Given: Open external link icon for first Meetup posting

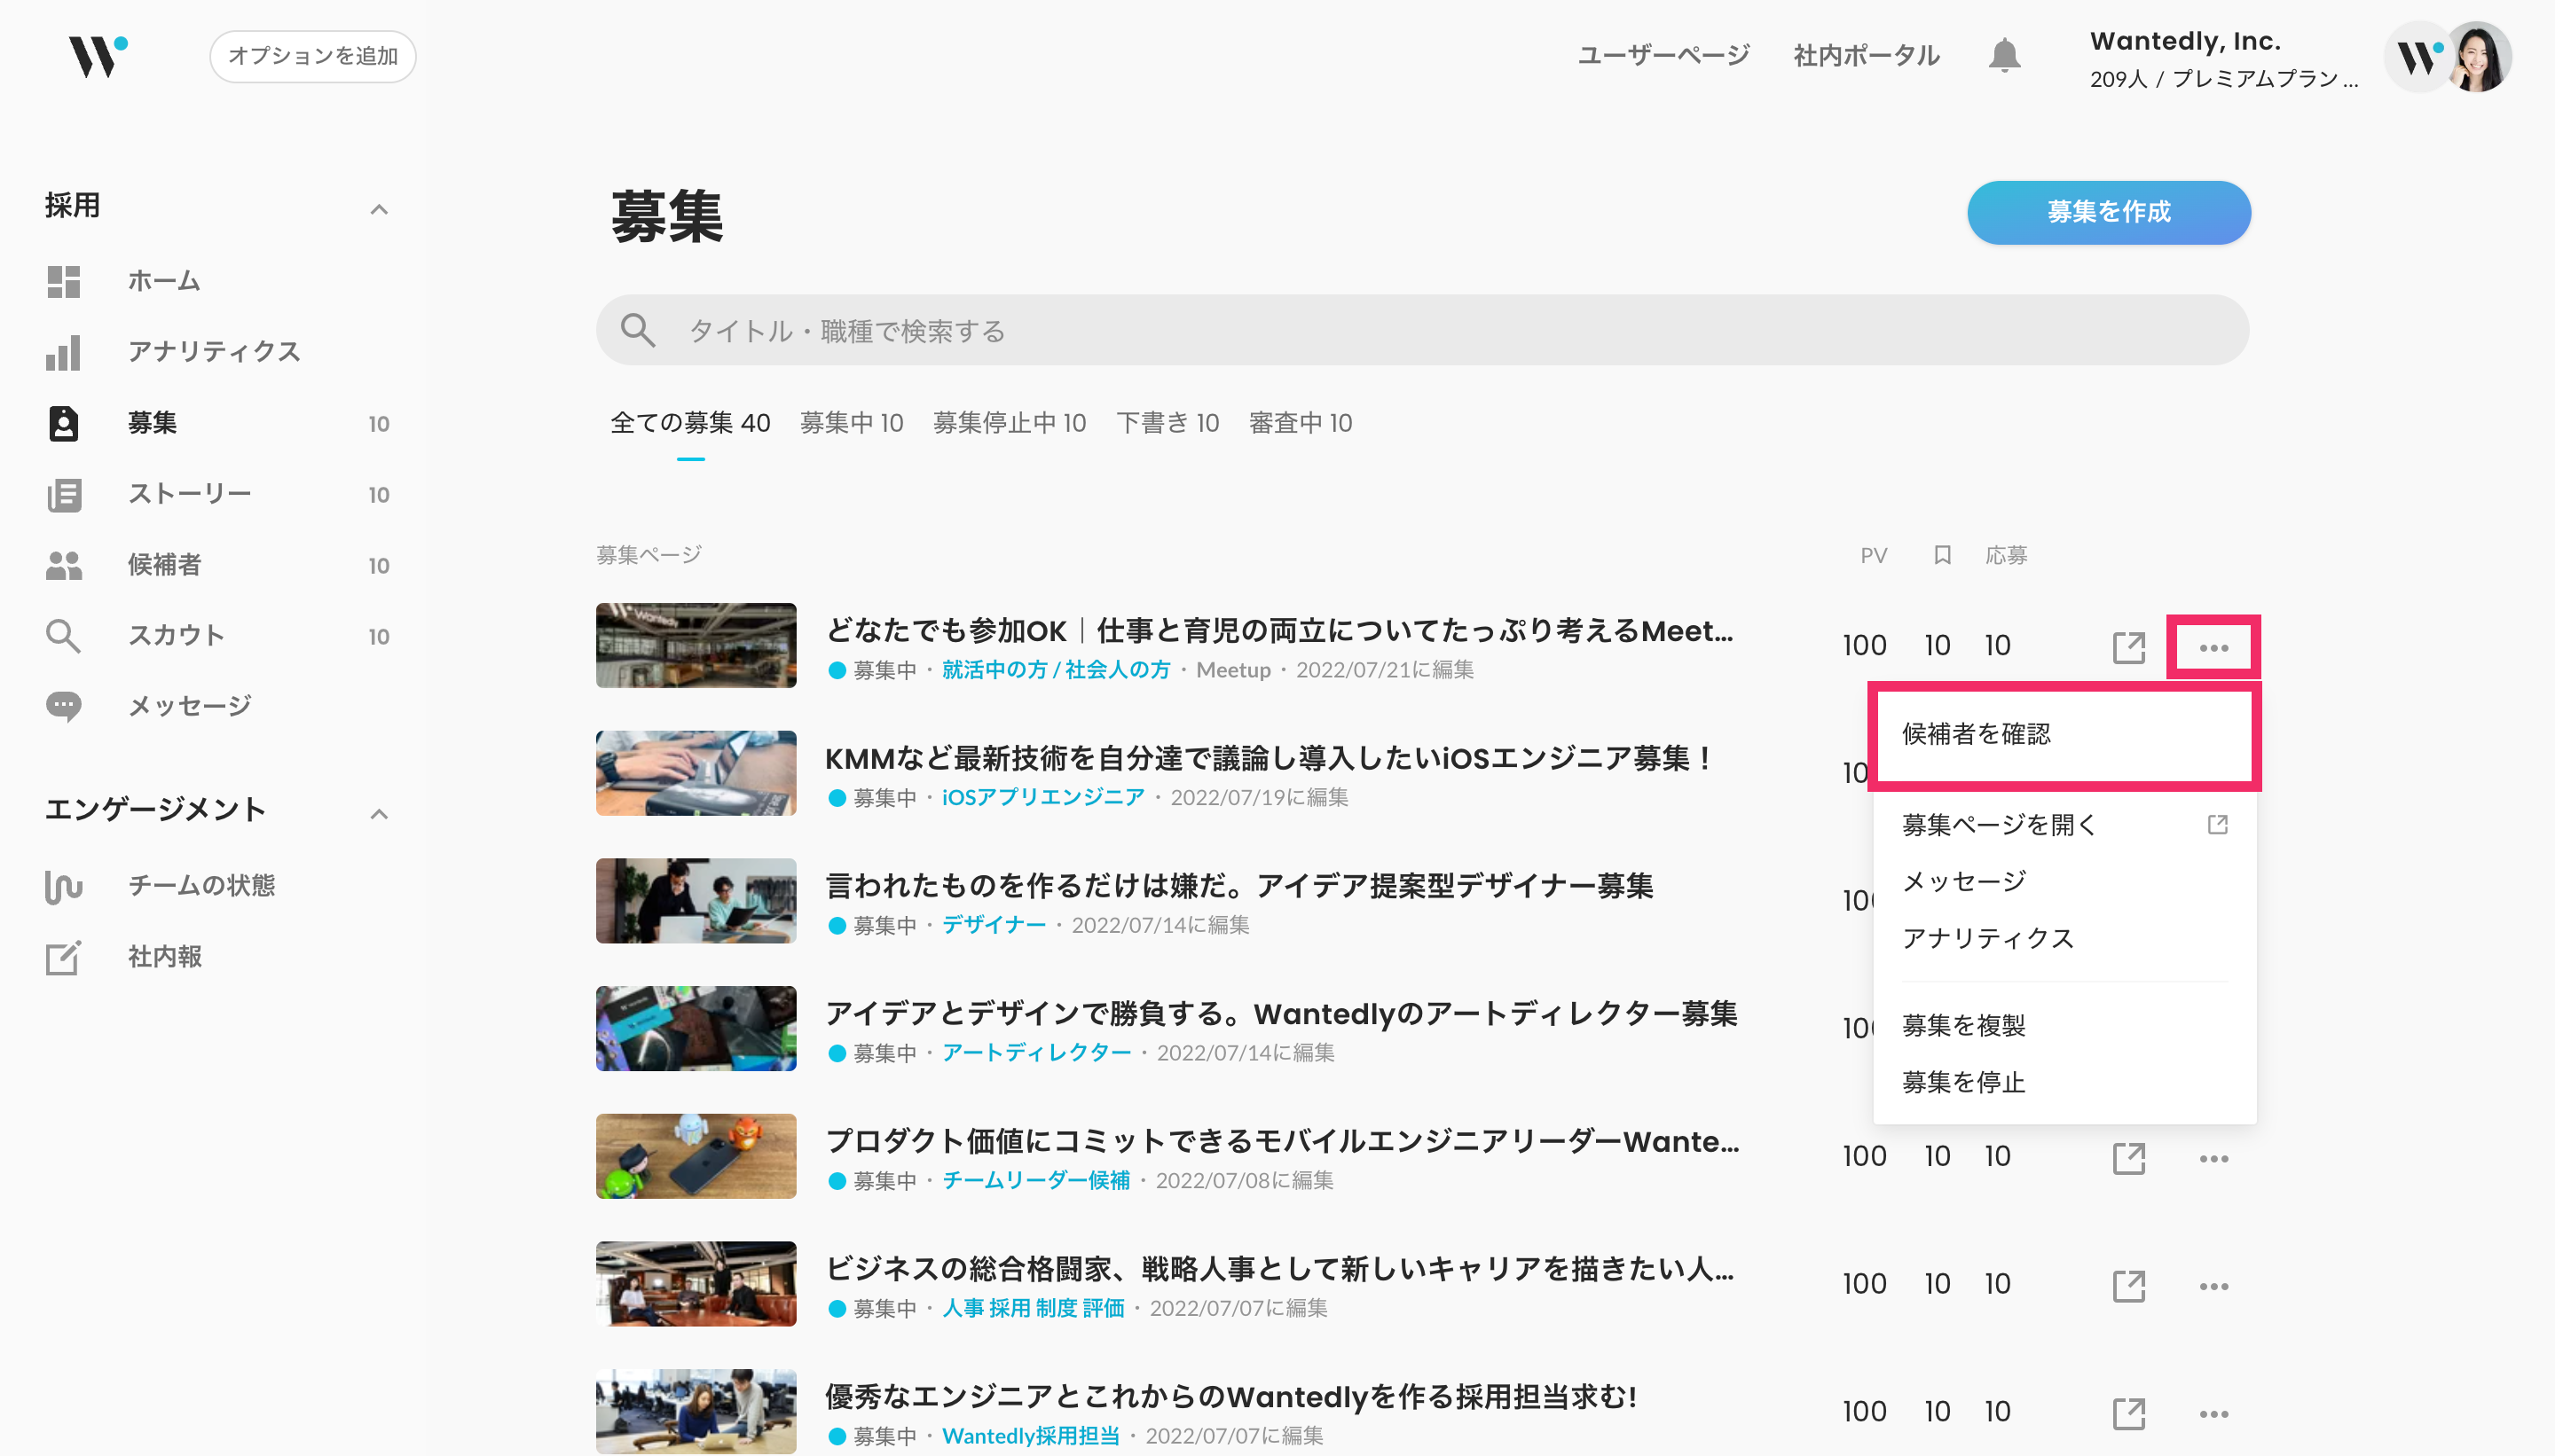Looking at the screenshot, I should (x=2129, y=647).
